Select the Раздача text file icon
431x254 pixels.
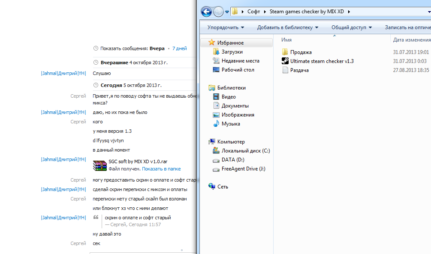coord(285,70)
